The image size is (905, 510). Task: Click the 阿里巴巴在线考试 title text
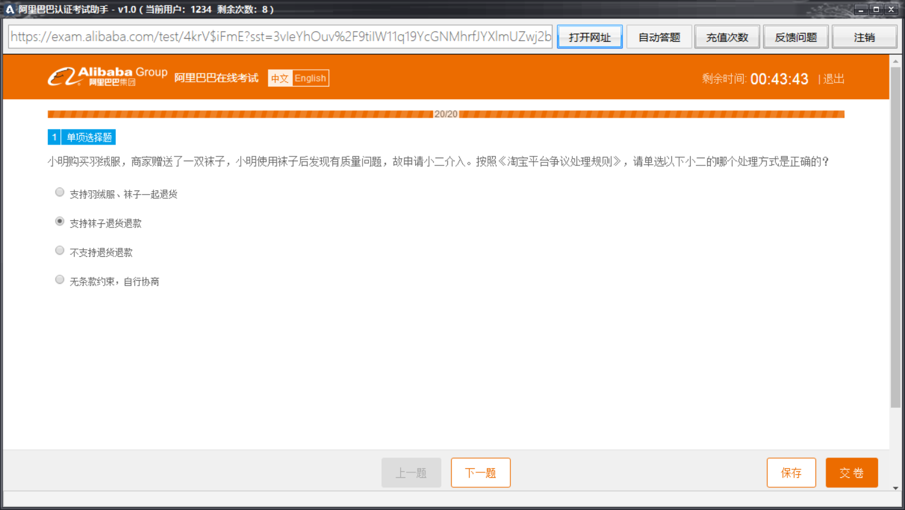tap(216, 78)
